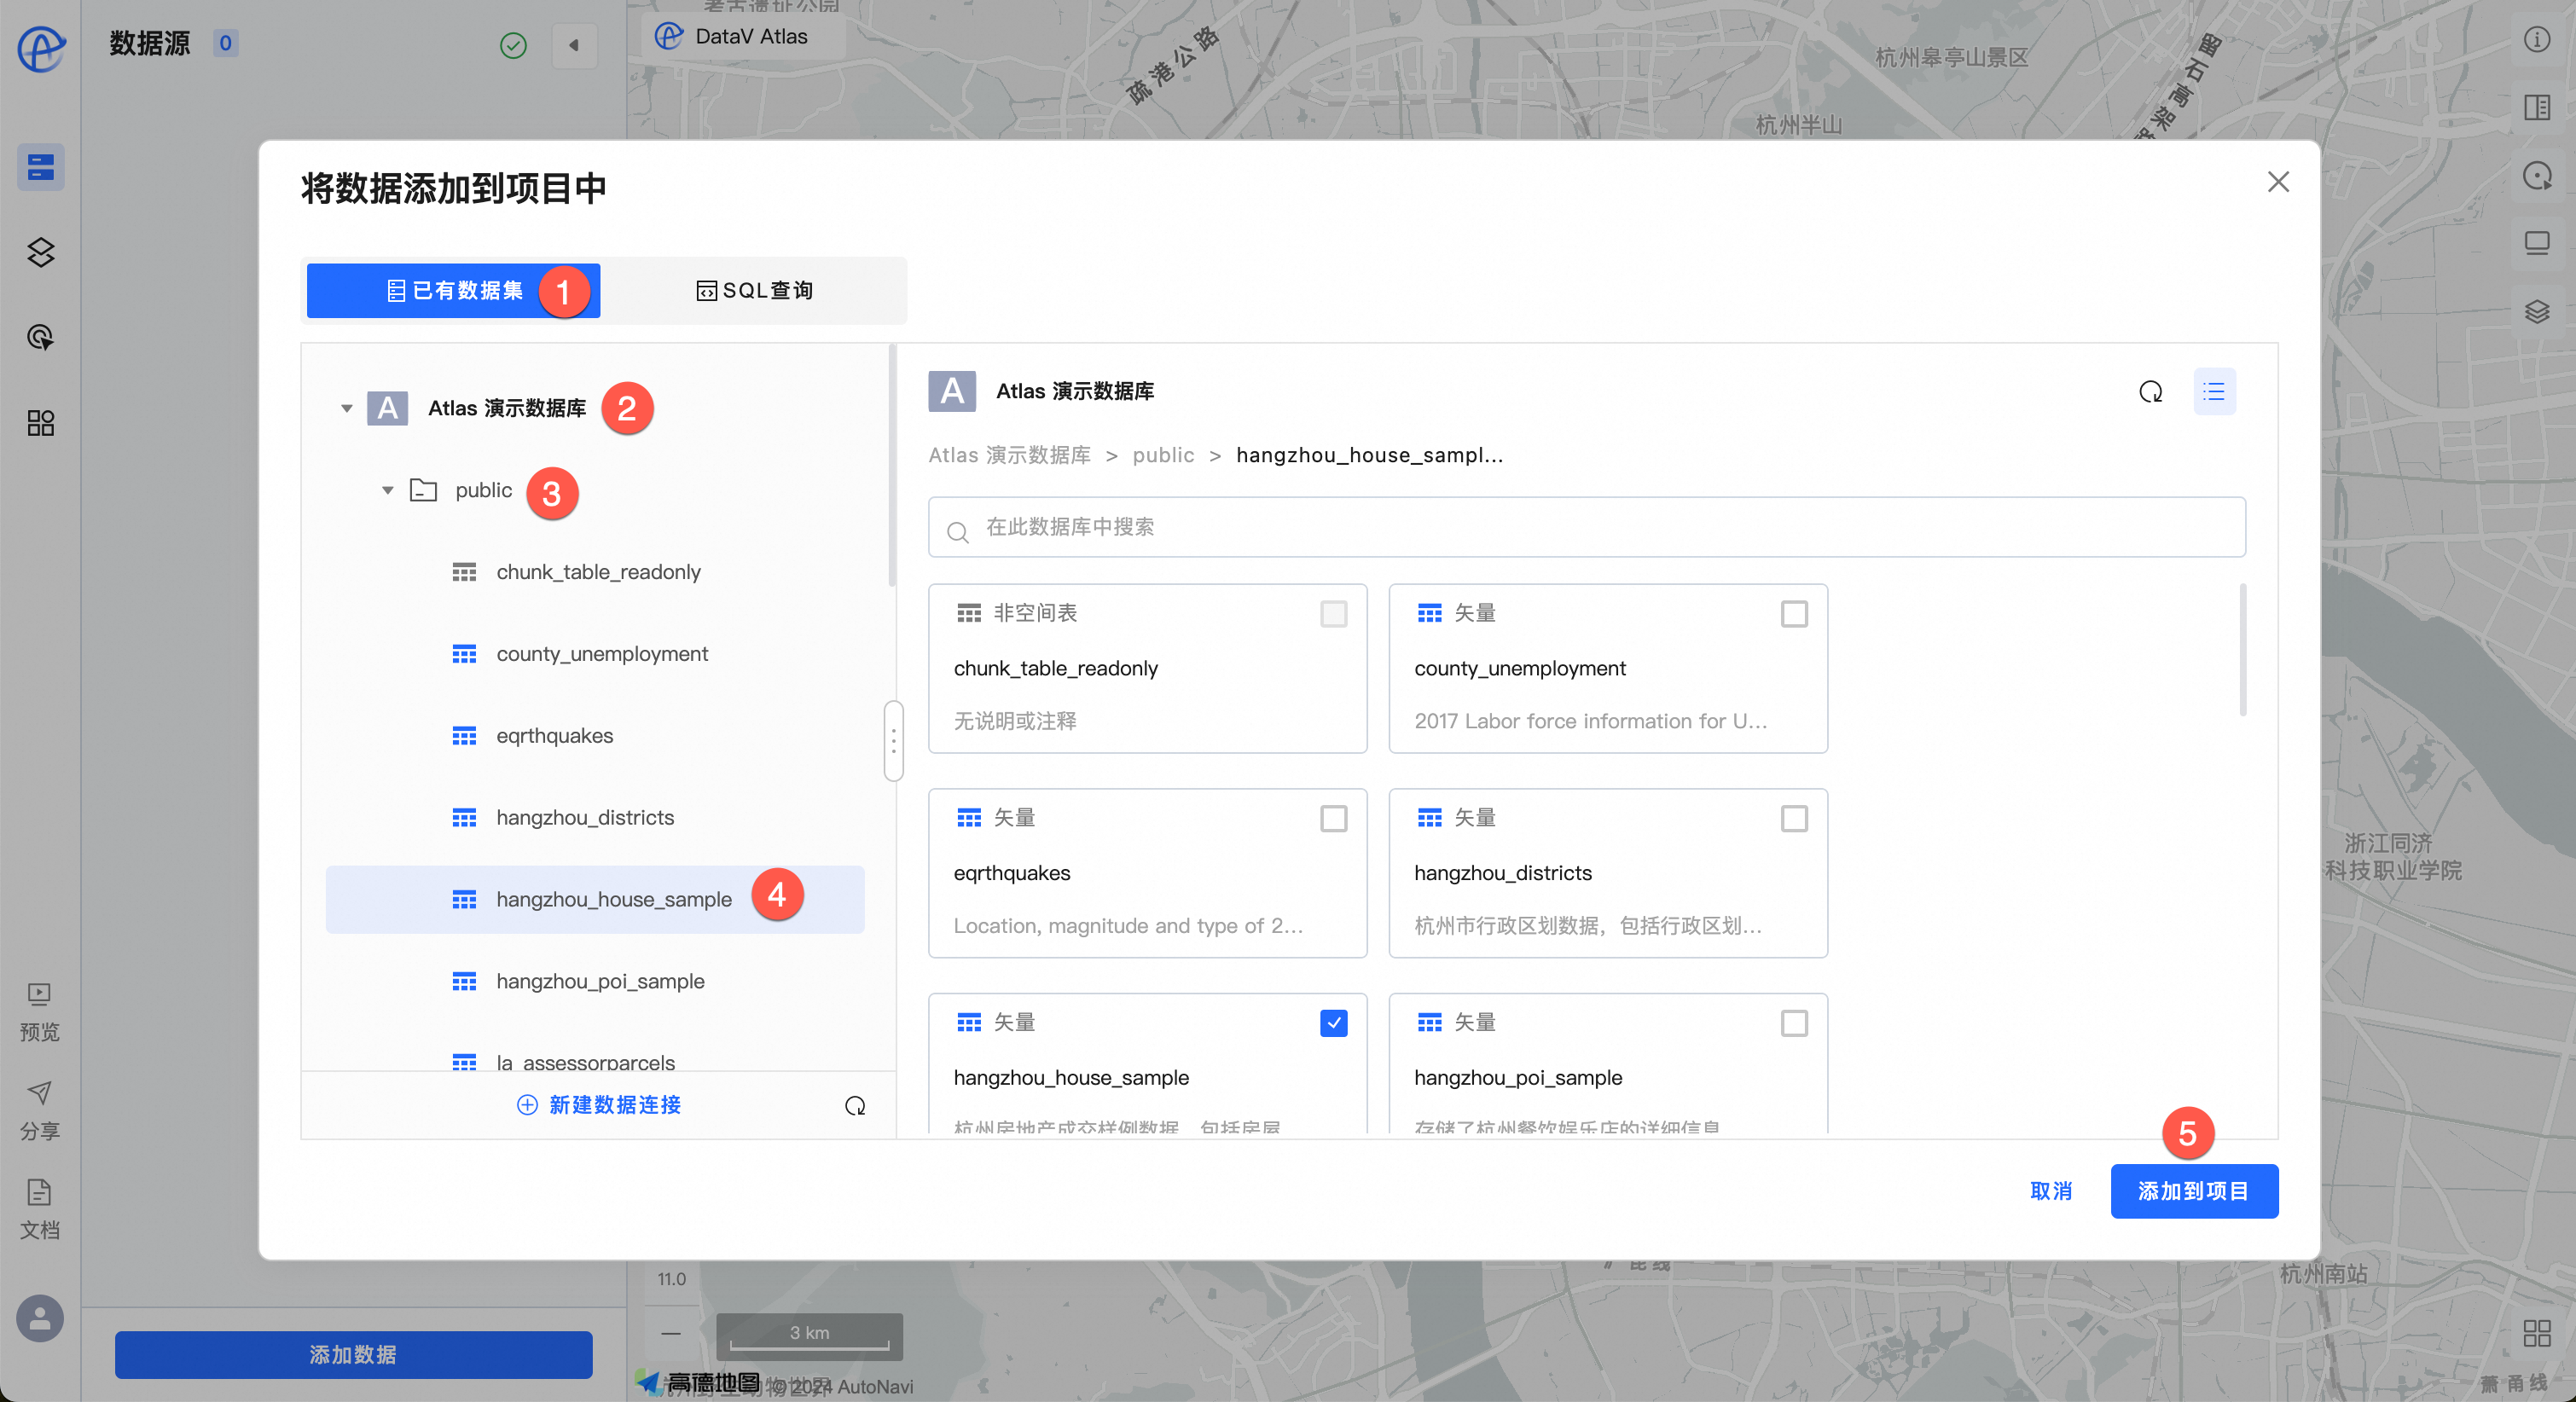Open basemap layers icon on the map's right toolbar
Viewport: 2576px width, 1402px height.
[x=2536, y=311]
